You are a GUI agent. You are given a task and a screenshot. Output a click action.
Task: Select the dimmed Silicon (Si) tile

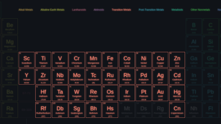coord(210,43)
